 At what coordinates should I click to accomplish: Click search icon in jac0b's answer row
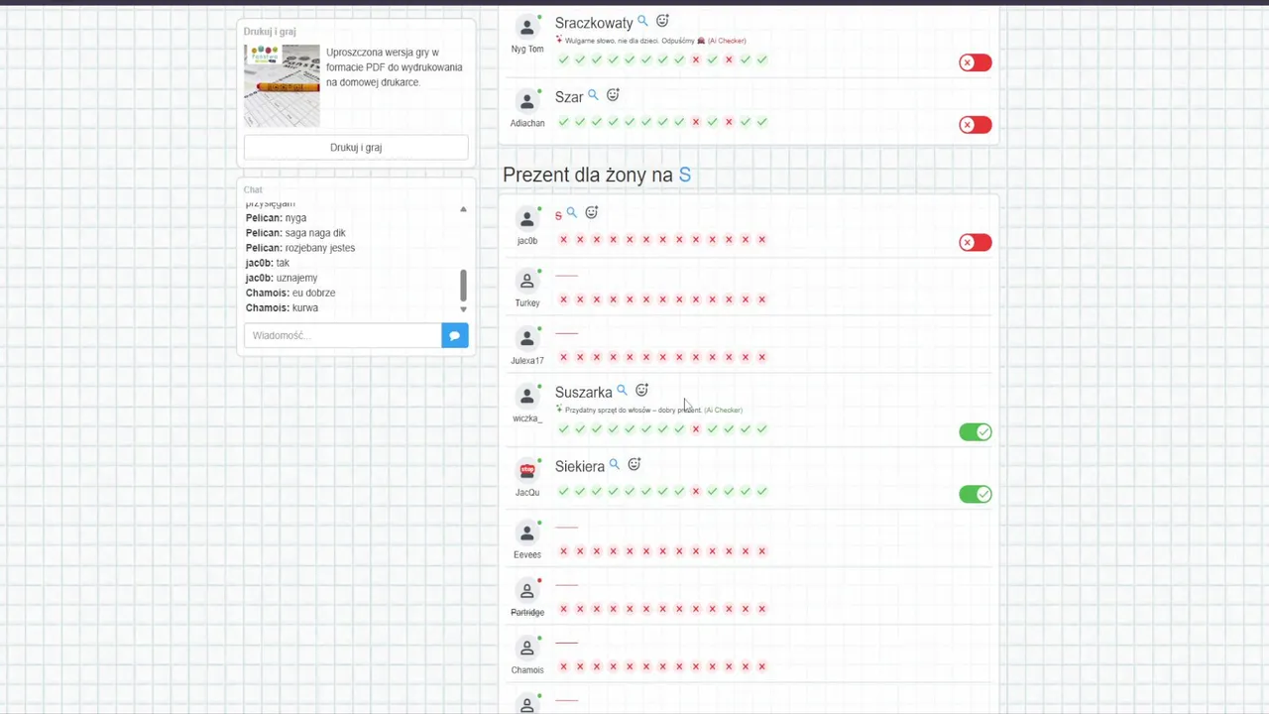coord(572,212)
